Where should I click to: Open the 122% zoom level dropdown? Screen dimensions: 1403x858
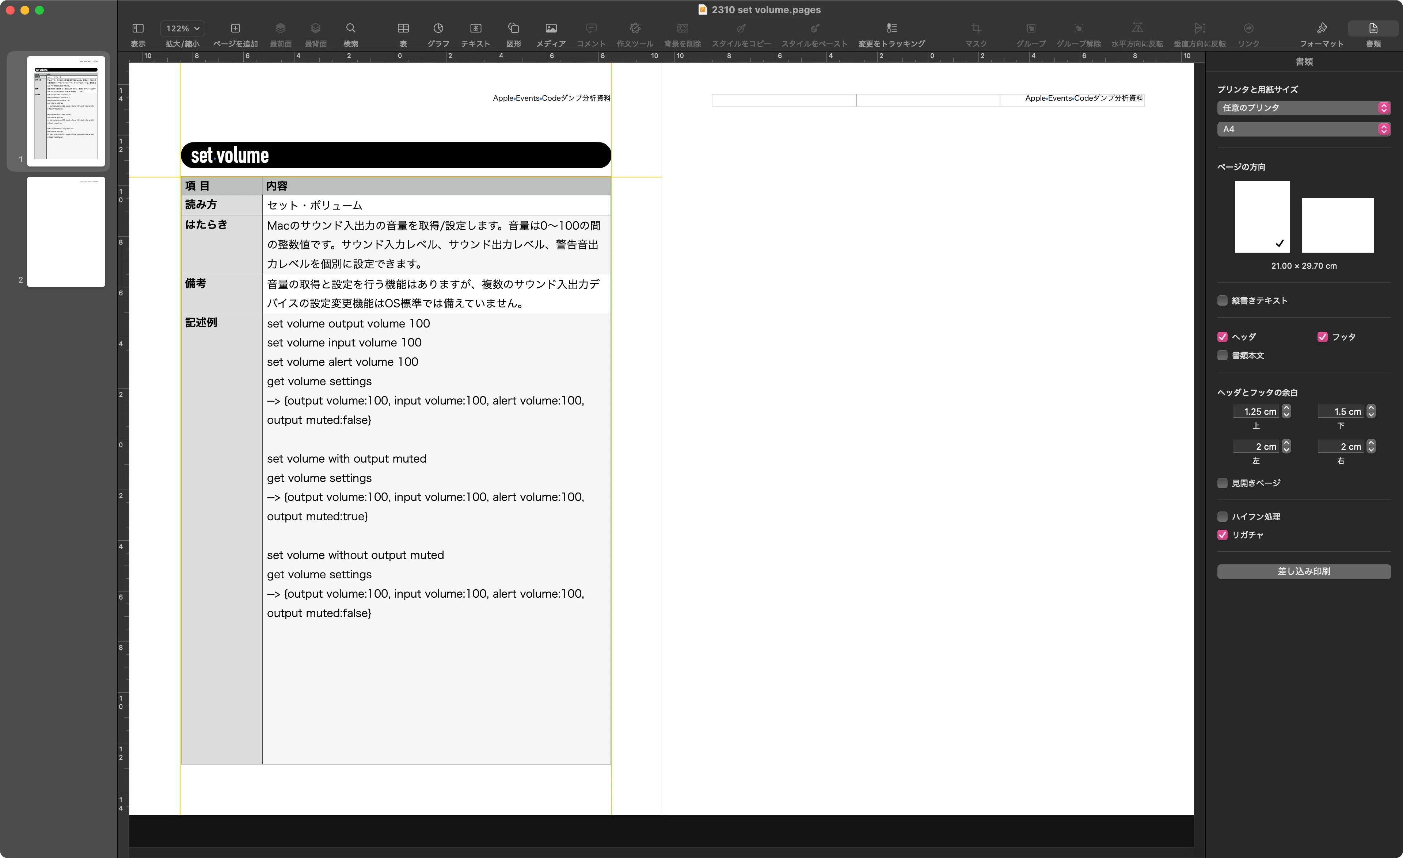[182, 28]
